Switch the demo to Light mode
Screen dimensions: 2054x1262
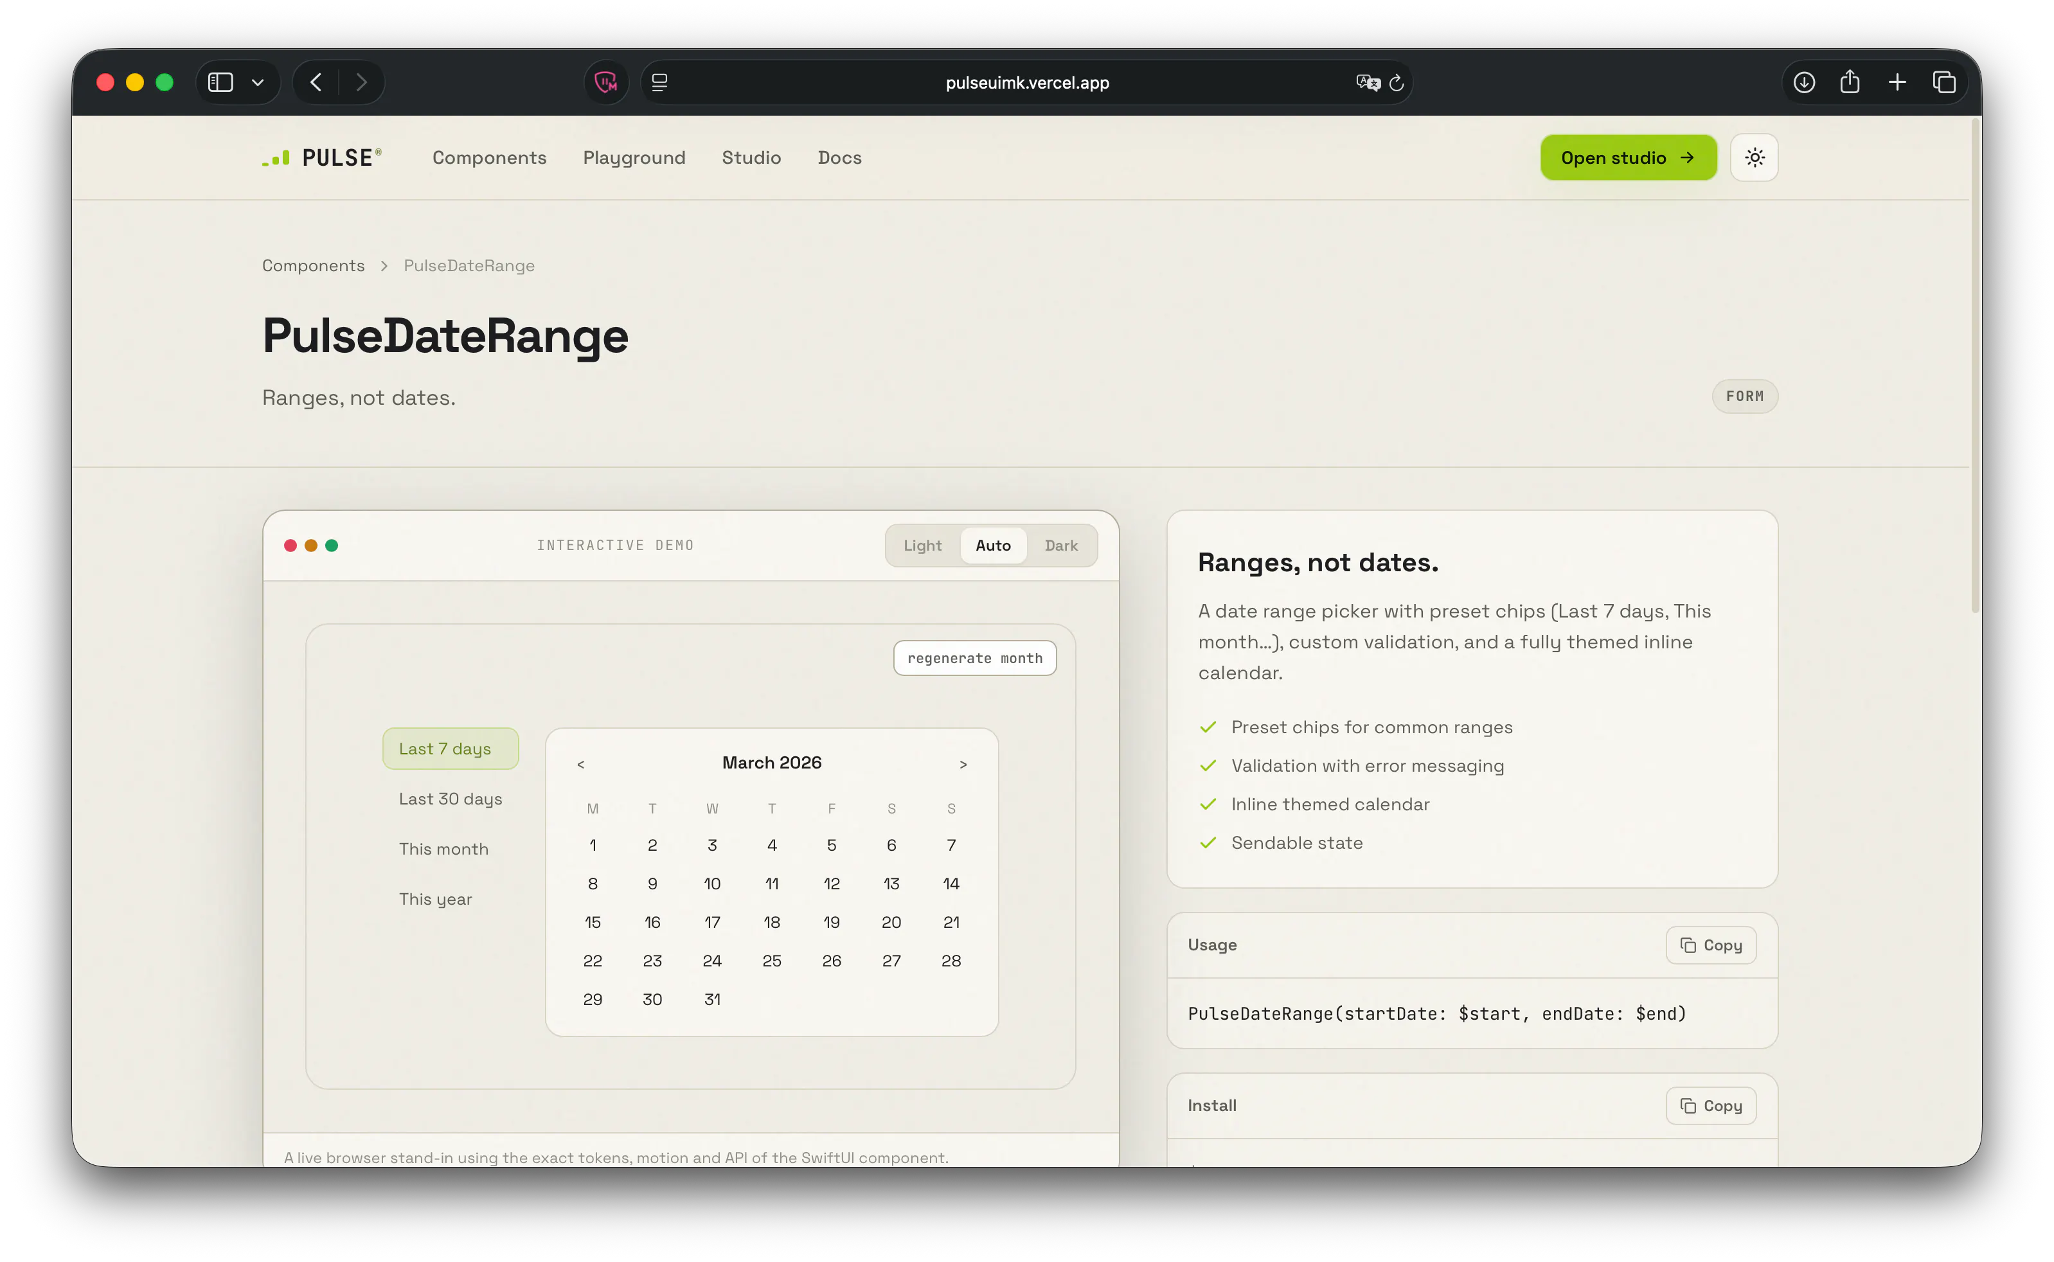click(922, 545)
